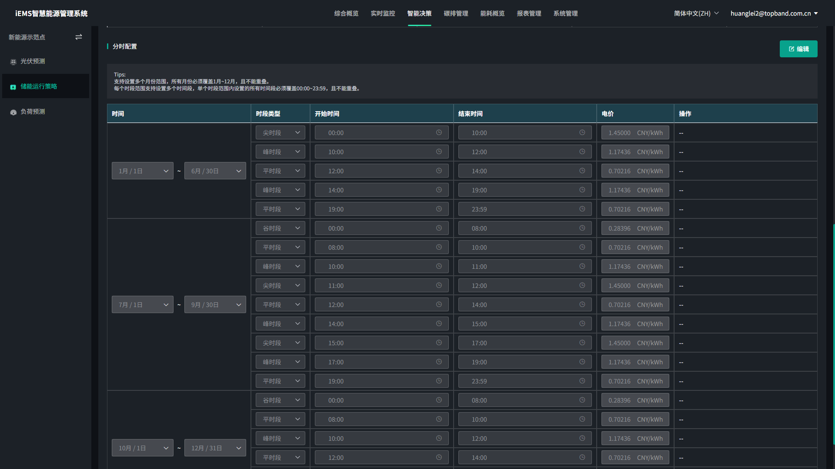Screen dimensions: 835x469
Task: Click the 电价 column header
Action: pos(635,114)
